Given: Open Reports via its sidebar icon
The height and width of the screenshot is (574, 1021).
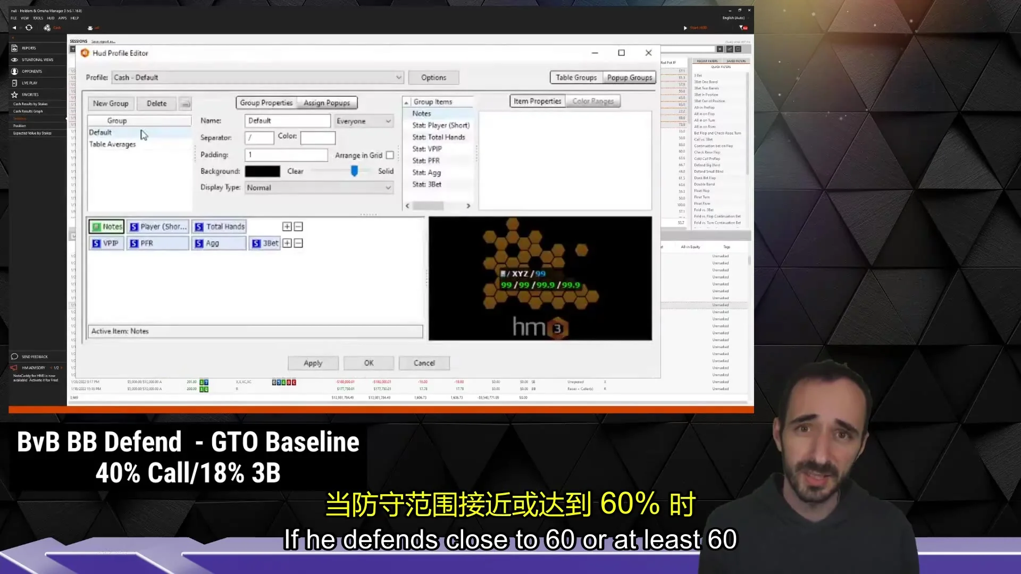Looking at the screenshot, I should (x=14, y=48).
